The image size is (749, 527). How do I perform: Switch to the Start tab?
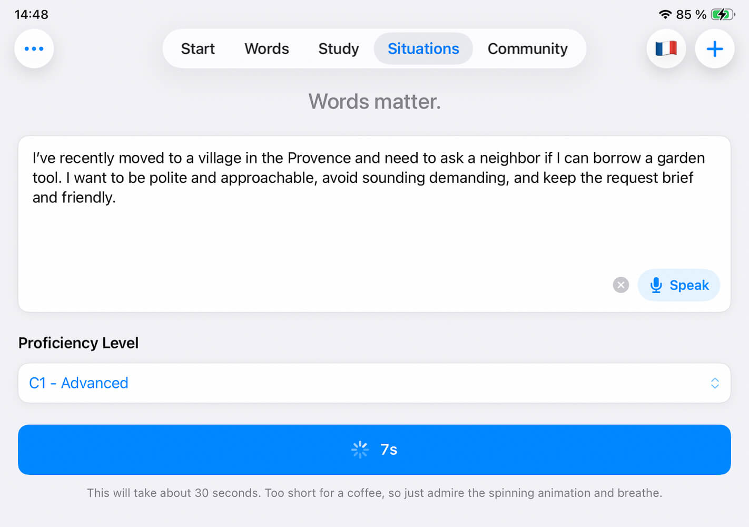[x=198, y=48]
